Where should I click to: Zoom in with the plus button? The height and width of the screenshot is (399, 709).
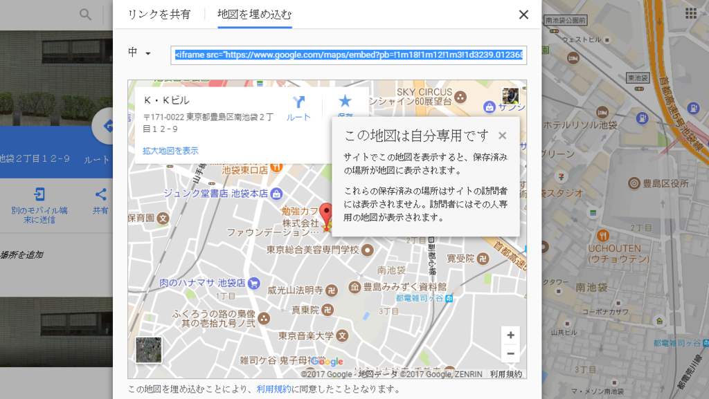(x=510, y=335)
